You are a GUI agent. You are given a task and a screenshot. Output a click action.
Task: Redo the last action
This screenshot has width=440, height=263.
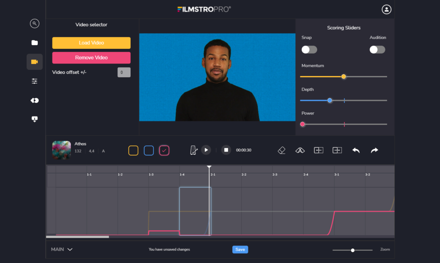(374, 151)
